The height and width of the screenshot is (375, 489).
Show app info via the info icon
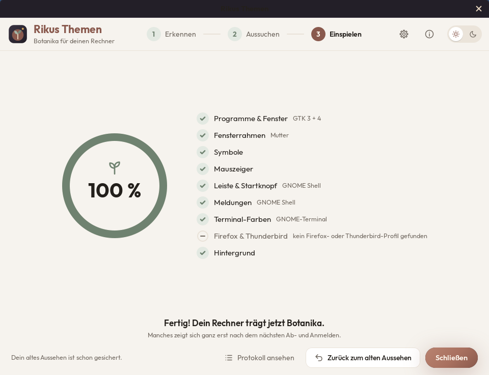point(429,34)
